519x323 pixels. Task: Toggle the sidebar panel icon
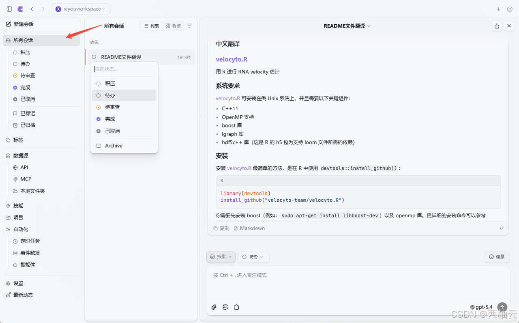click(9, 9)
